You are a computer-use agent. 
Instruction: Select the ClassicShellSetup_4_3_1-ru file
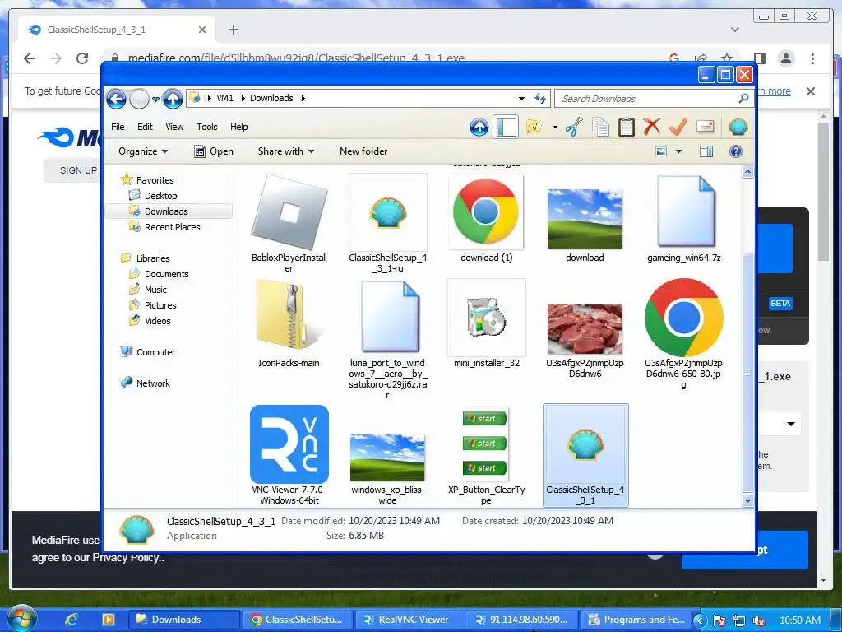pyautogui.click(x=388, y=223)
